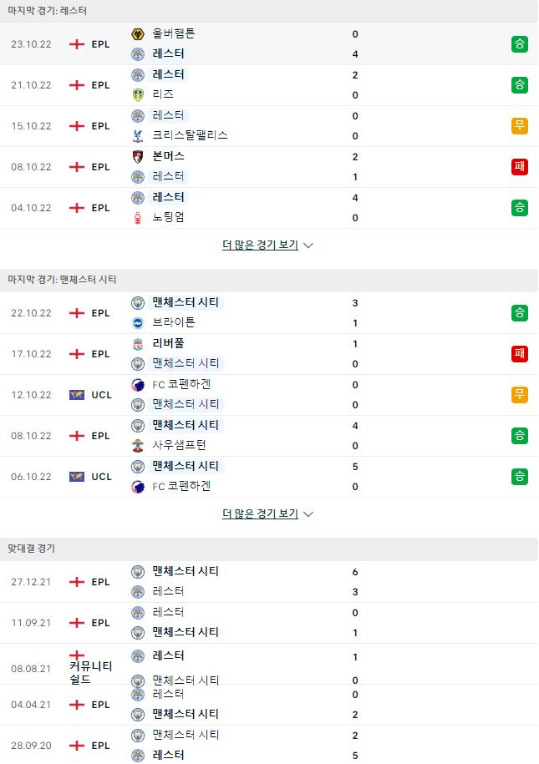The height and width of the screenshot is (764, 539).
Task: Click green win badge for 23.10.22 match
Action: point(520,44)
